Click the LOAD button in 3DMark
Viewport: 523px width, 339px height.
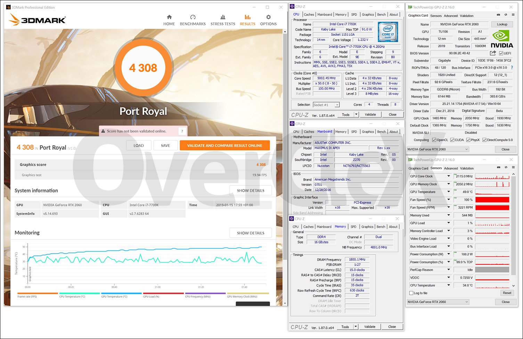pos(139,146)
